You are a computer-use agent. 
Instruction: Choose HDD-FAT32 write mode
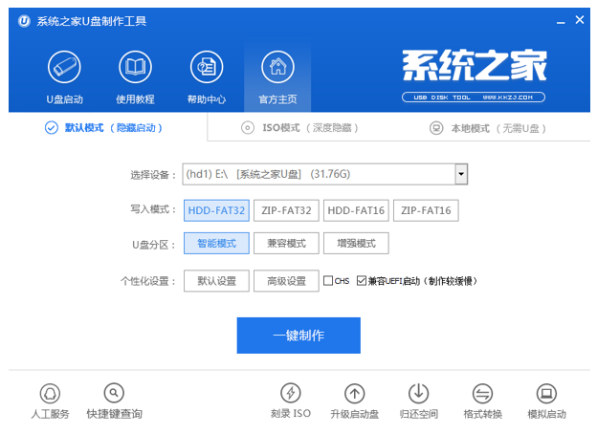(216, 210)
